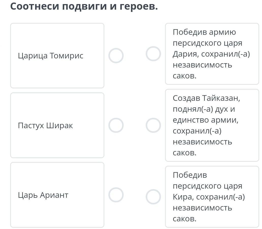Click the Пастух Ширак text label
This screenshot has width=262, height=229.
(x=45, y=125)
